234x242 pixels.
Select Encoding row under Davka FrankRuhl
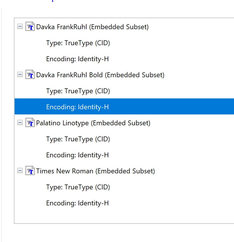tap(77, 59)
